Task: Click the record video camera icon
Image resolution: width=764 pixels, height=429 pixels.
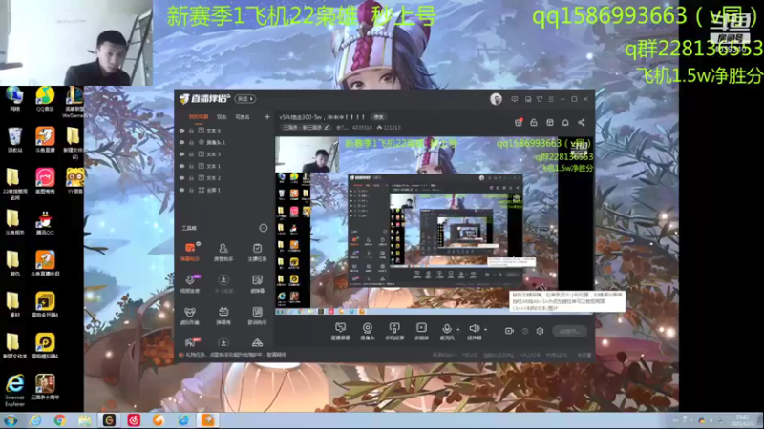Action: [509, 331]
